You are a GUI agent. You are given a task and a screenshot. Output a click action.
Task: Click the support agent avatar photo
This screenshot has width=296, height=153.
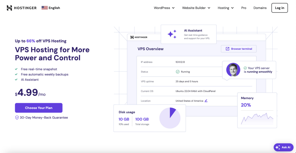[x=233, y=70]
